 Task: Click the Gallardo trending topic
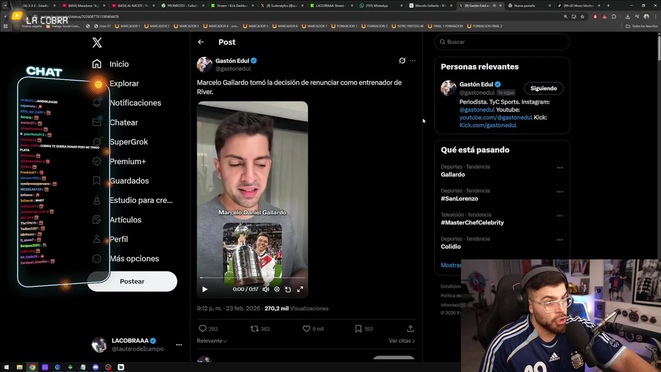(453, 175)
